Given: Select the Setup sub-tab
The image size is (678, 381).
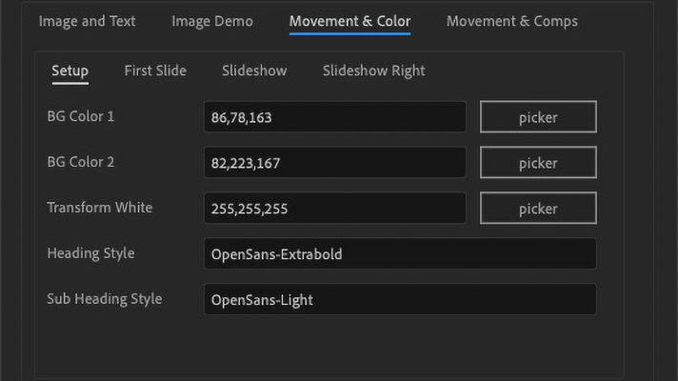Looking at the screenshot, I should [x=70, y=70].
